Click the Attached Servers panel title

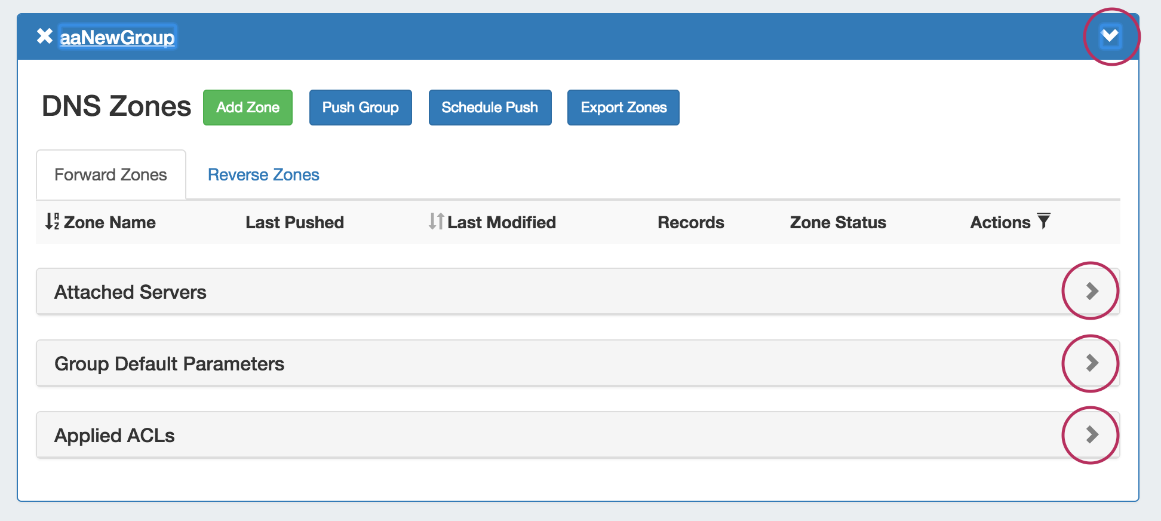(130, 292)
